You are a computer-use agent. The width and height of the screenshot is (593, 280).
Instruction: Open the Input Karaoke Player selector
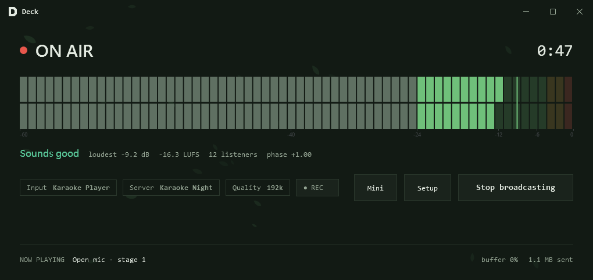coord(68,188)
